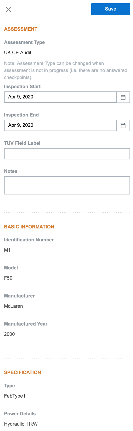Focus the Inspection Start date field
The width and height of the screenshot is (133, 431).
click(60, 97)
